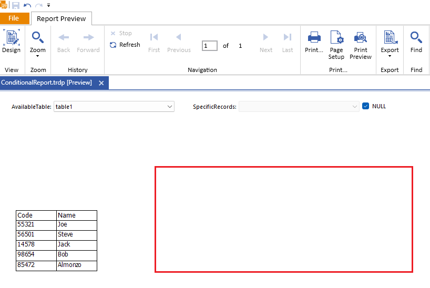Open the Print dialog
The width and height of the screenshot is (430, 288).
314,42
